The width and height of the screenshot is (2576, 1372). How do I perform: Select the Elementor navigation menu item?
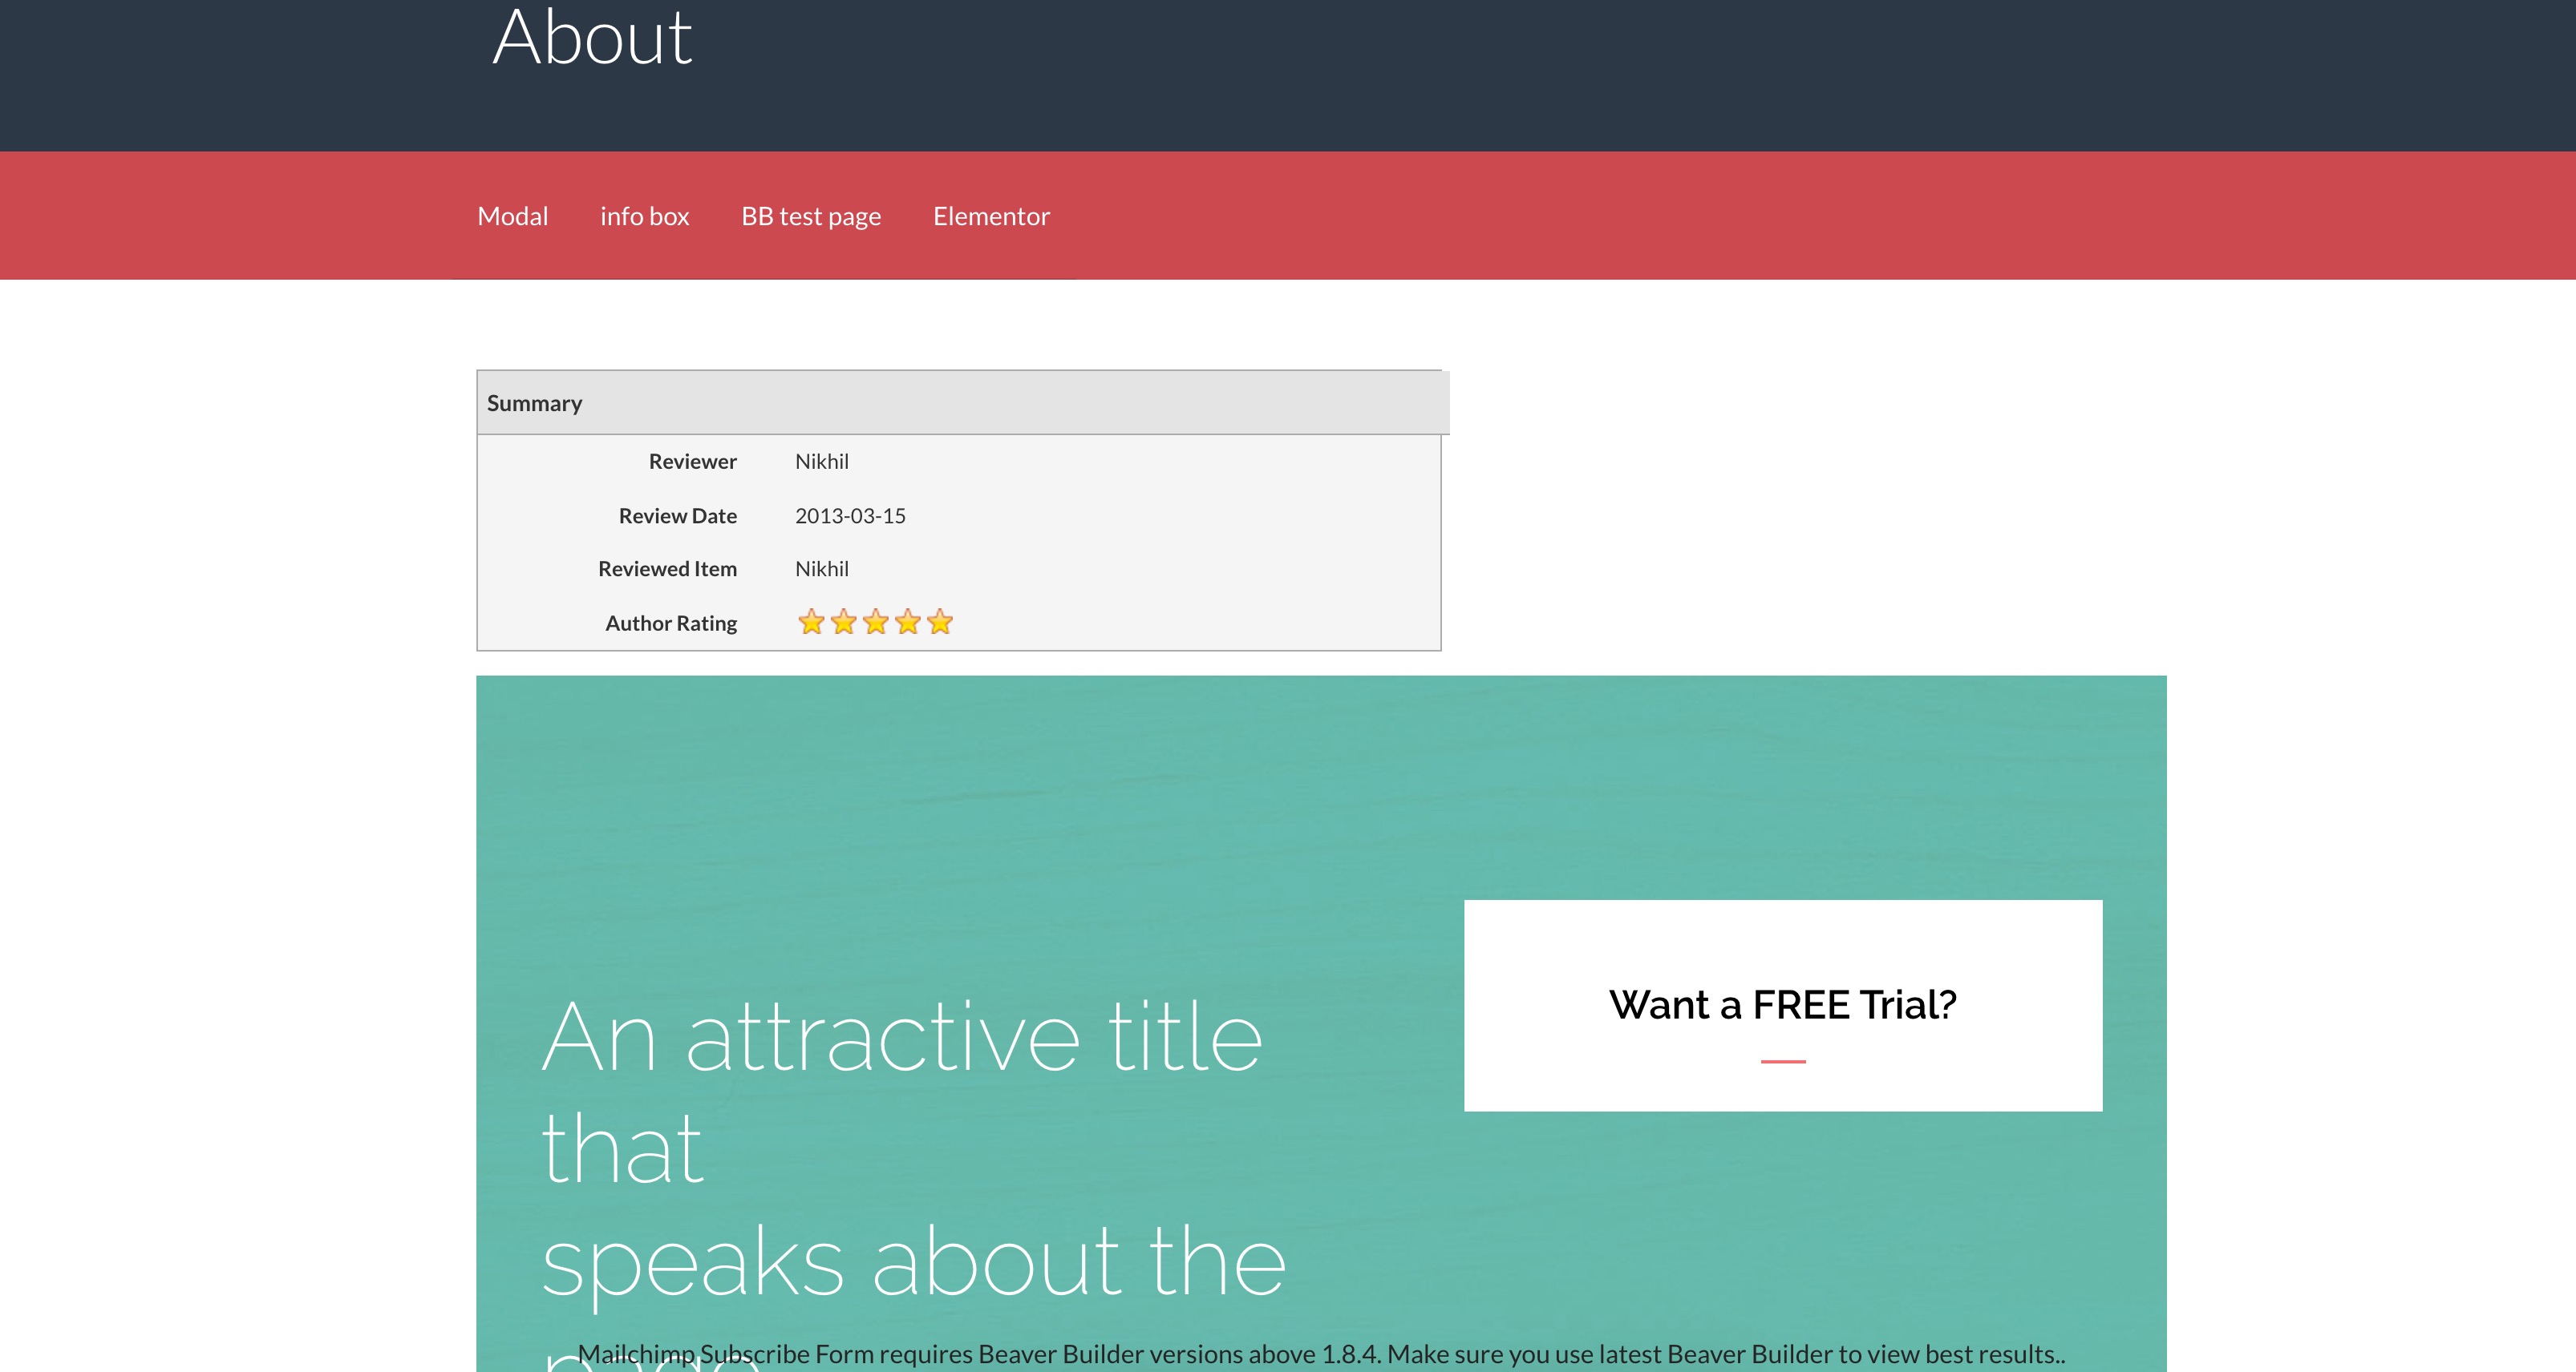[991, 215]
